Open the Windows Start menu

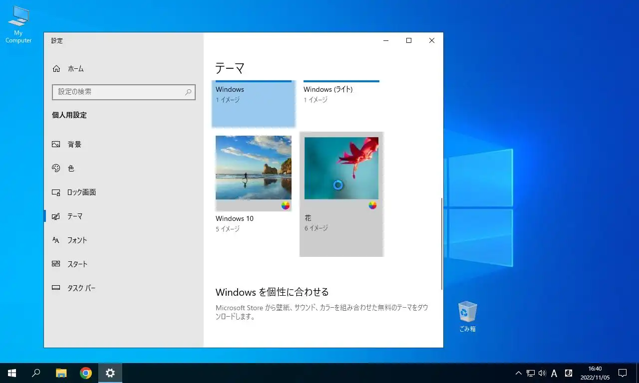(12, 373)
